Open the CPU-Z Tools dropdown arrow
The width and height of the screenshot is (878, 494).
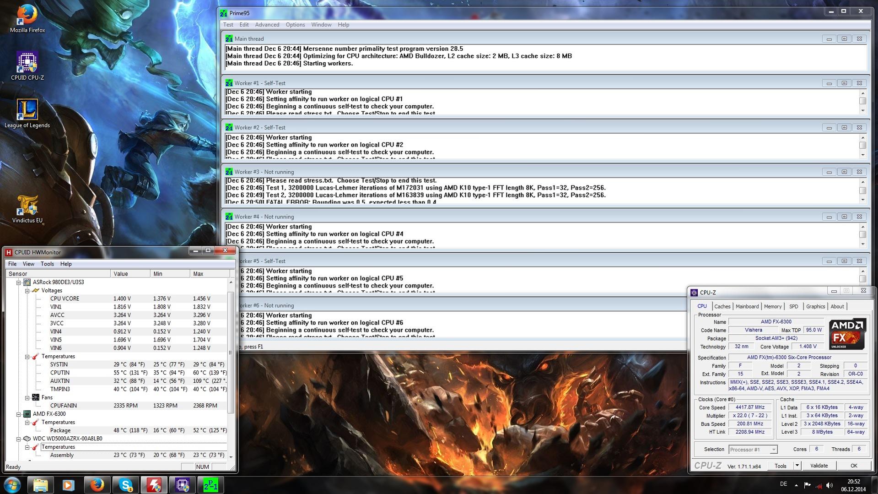tap(797, 466)
